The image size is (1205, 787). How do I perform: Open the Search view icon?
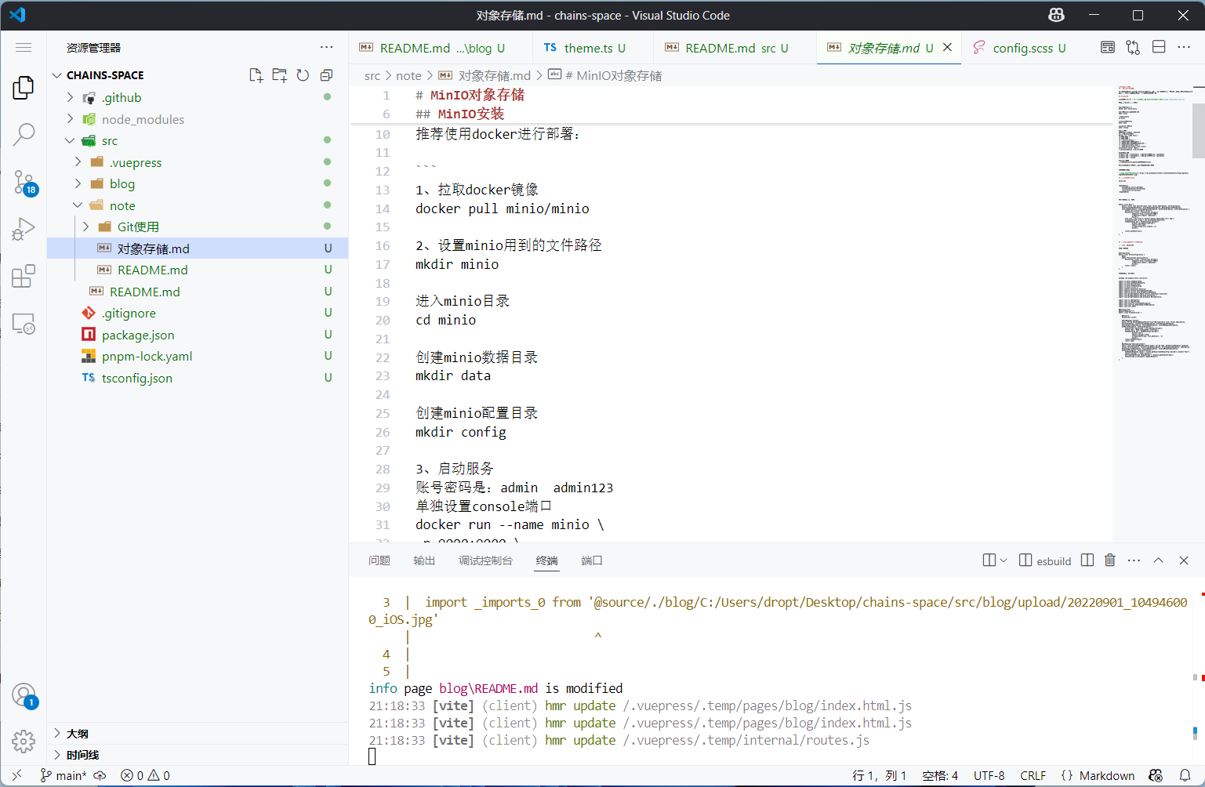[24, 134]
